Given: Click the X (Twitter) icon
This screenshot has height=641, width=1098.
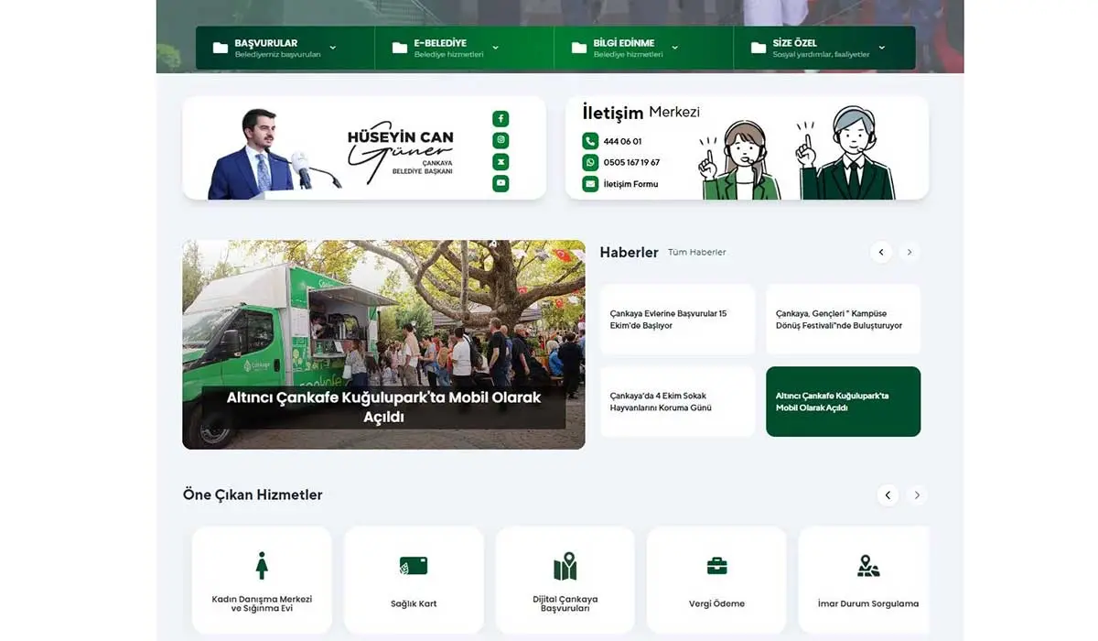Looking at the screenshot, I should (501, 162).
